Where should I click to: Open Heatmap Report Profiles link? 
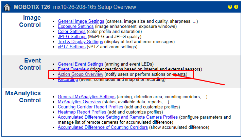[82, 112]
